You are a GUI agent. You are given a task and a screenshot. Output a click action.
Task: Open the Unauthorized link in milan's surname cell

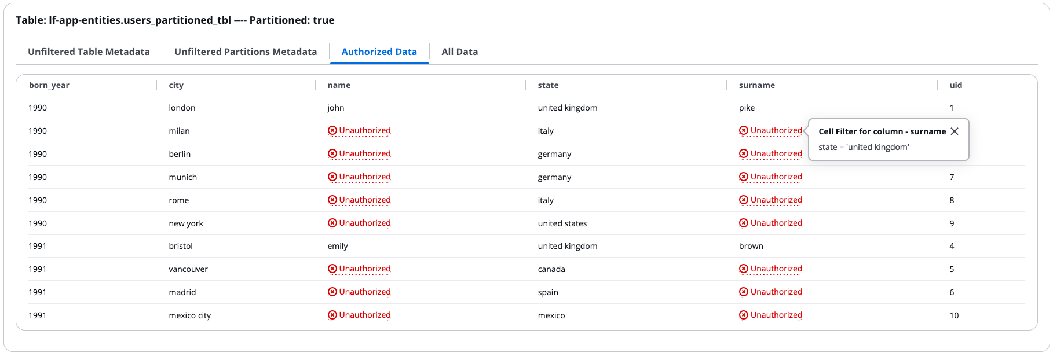776,130
